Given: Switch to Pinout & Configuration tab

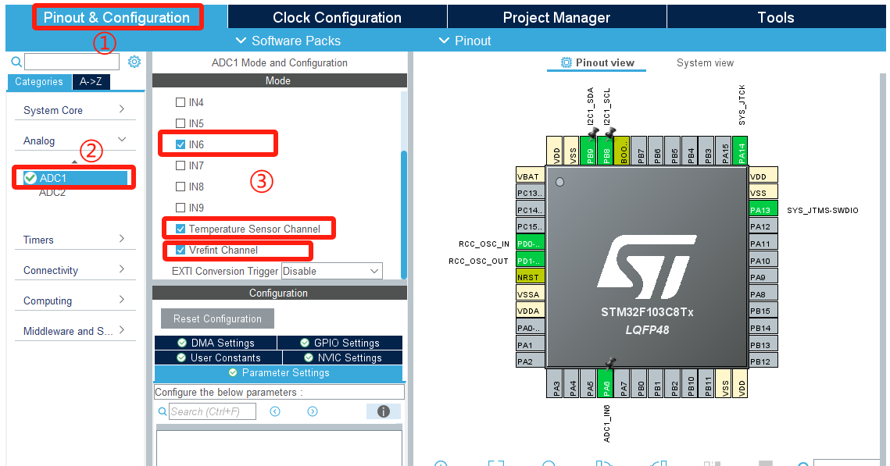Looking at the screenshot, I should [x=117, y=18].
